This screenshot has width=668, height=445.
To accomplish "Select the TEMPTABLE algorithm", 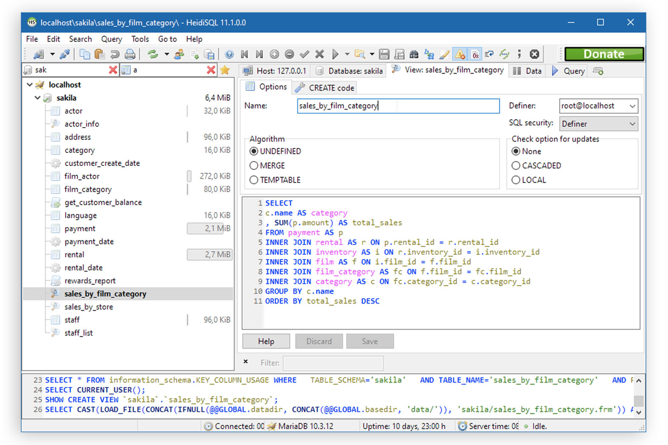I will pyautogui.click(x=254, y=180).
